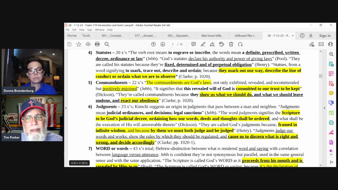Switch to the 017_-_Answer_... document tab
Screen dimensions: 338x190
(145, 36)
